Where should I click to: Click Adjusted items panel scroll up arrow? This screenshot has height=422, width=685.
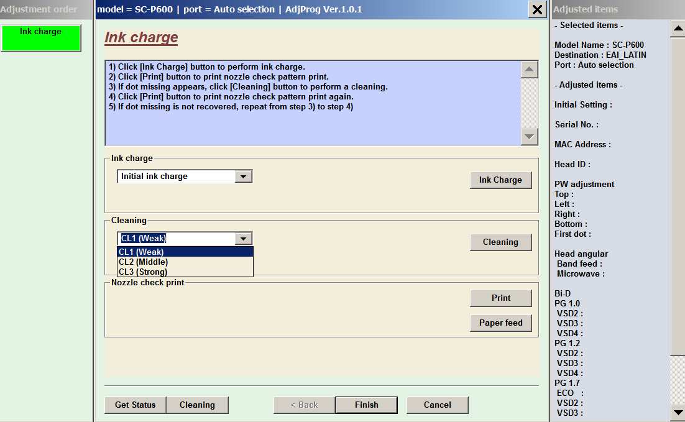(x=678, y=29)
